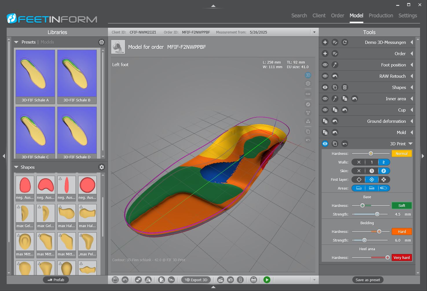Viewport: 427px width, 291px height.
Task: Click the Save as preset button
Action: (x=367, y=280)
